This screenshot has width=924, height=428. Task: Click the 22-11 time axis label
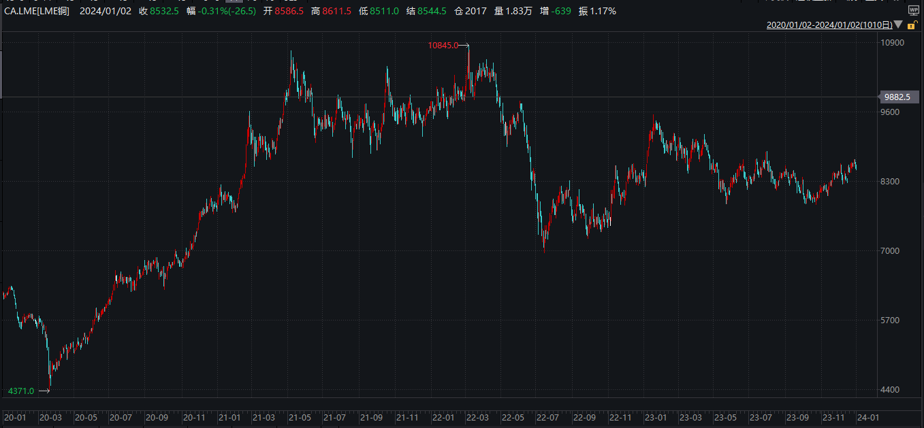620,417
